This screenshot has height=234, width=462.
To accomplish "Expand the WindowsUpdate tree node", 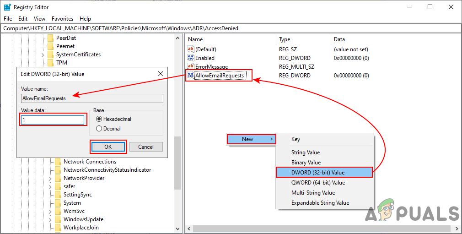I will tap(50, 220).
